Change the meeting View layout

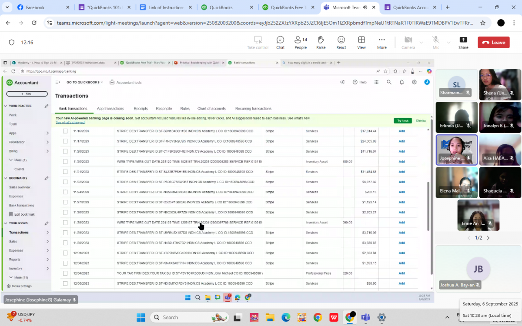(x=361, y=42)
